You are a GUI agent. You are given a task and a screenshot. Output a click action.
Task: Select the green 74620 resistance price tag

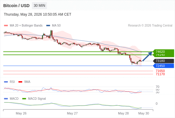pos(163,52)
